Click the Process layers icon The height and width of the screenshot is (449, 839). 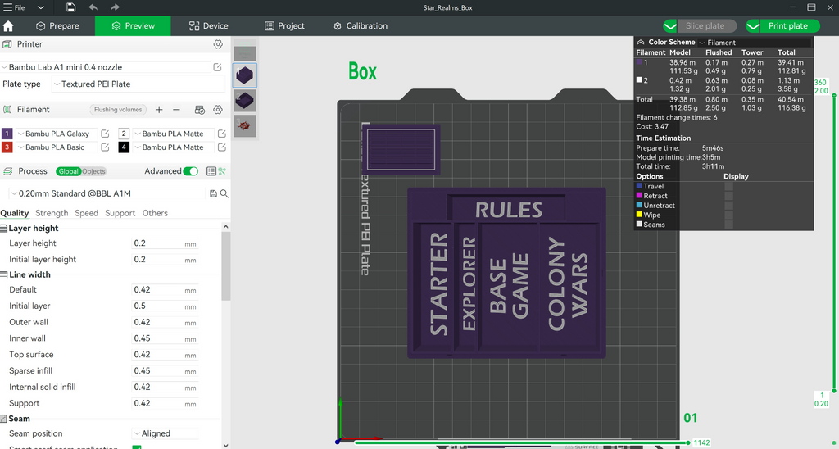[x=7, y=171]
